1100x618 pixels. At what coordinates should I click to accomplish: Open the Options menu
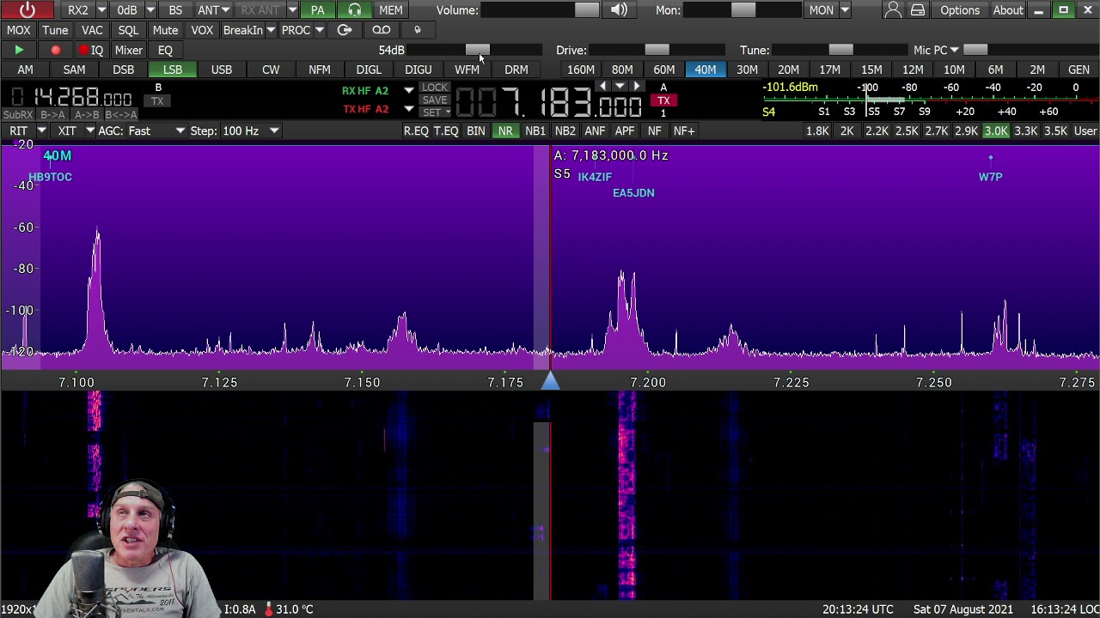coord(960,10)
